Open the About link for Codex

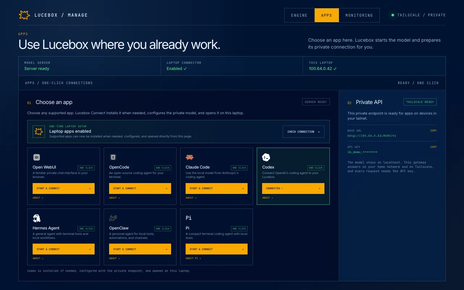pyautogui.click(x=268, y=198)
